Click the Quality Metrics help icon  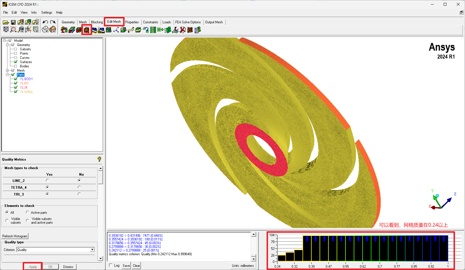click(x=99, y=159)
